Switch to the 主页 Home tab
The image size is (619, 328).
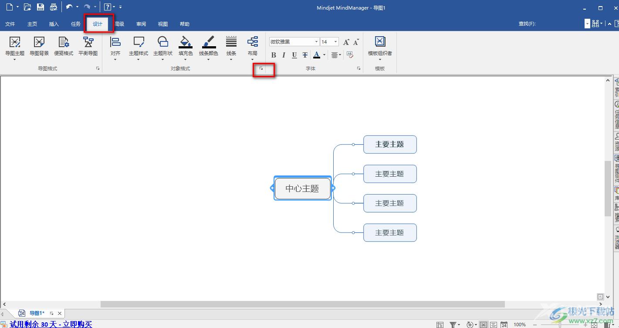click(x=32, y=24)
